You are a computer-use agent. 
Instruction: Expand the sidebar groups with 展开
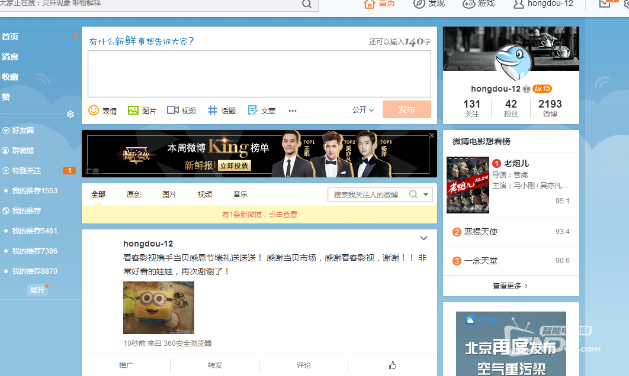(x=37, y=290)
